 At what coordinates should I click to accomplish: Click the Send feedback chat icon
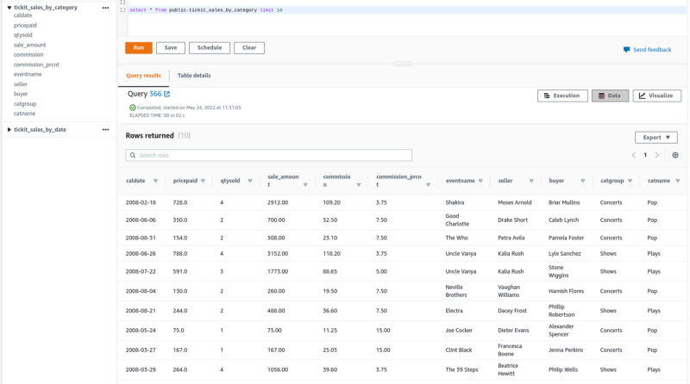click(x=627, y=50)
